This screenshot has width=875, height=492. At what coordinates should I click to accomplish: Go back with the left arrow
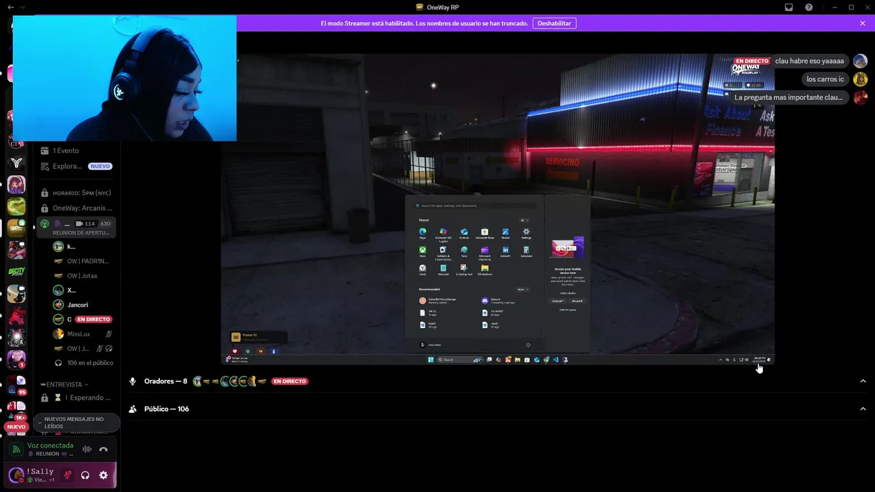click(x=10, y=7)
